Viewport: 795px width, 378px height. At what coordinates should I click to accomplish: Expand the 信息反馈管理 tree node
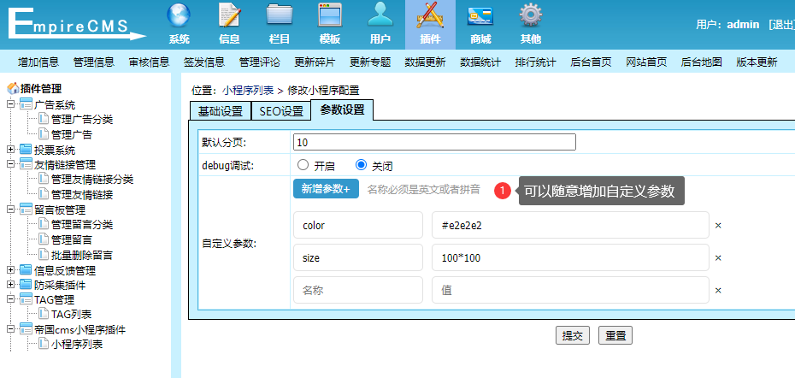10,270
